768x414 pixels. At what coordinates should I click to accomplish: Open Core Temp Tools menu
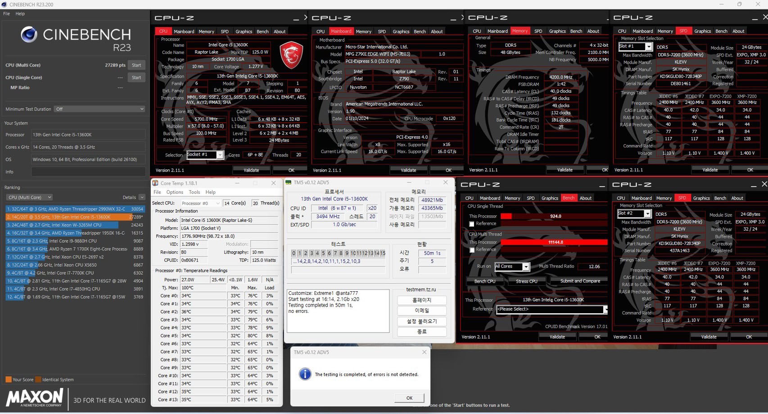194,192
